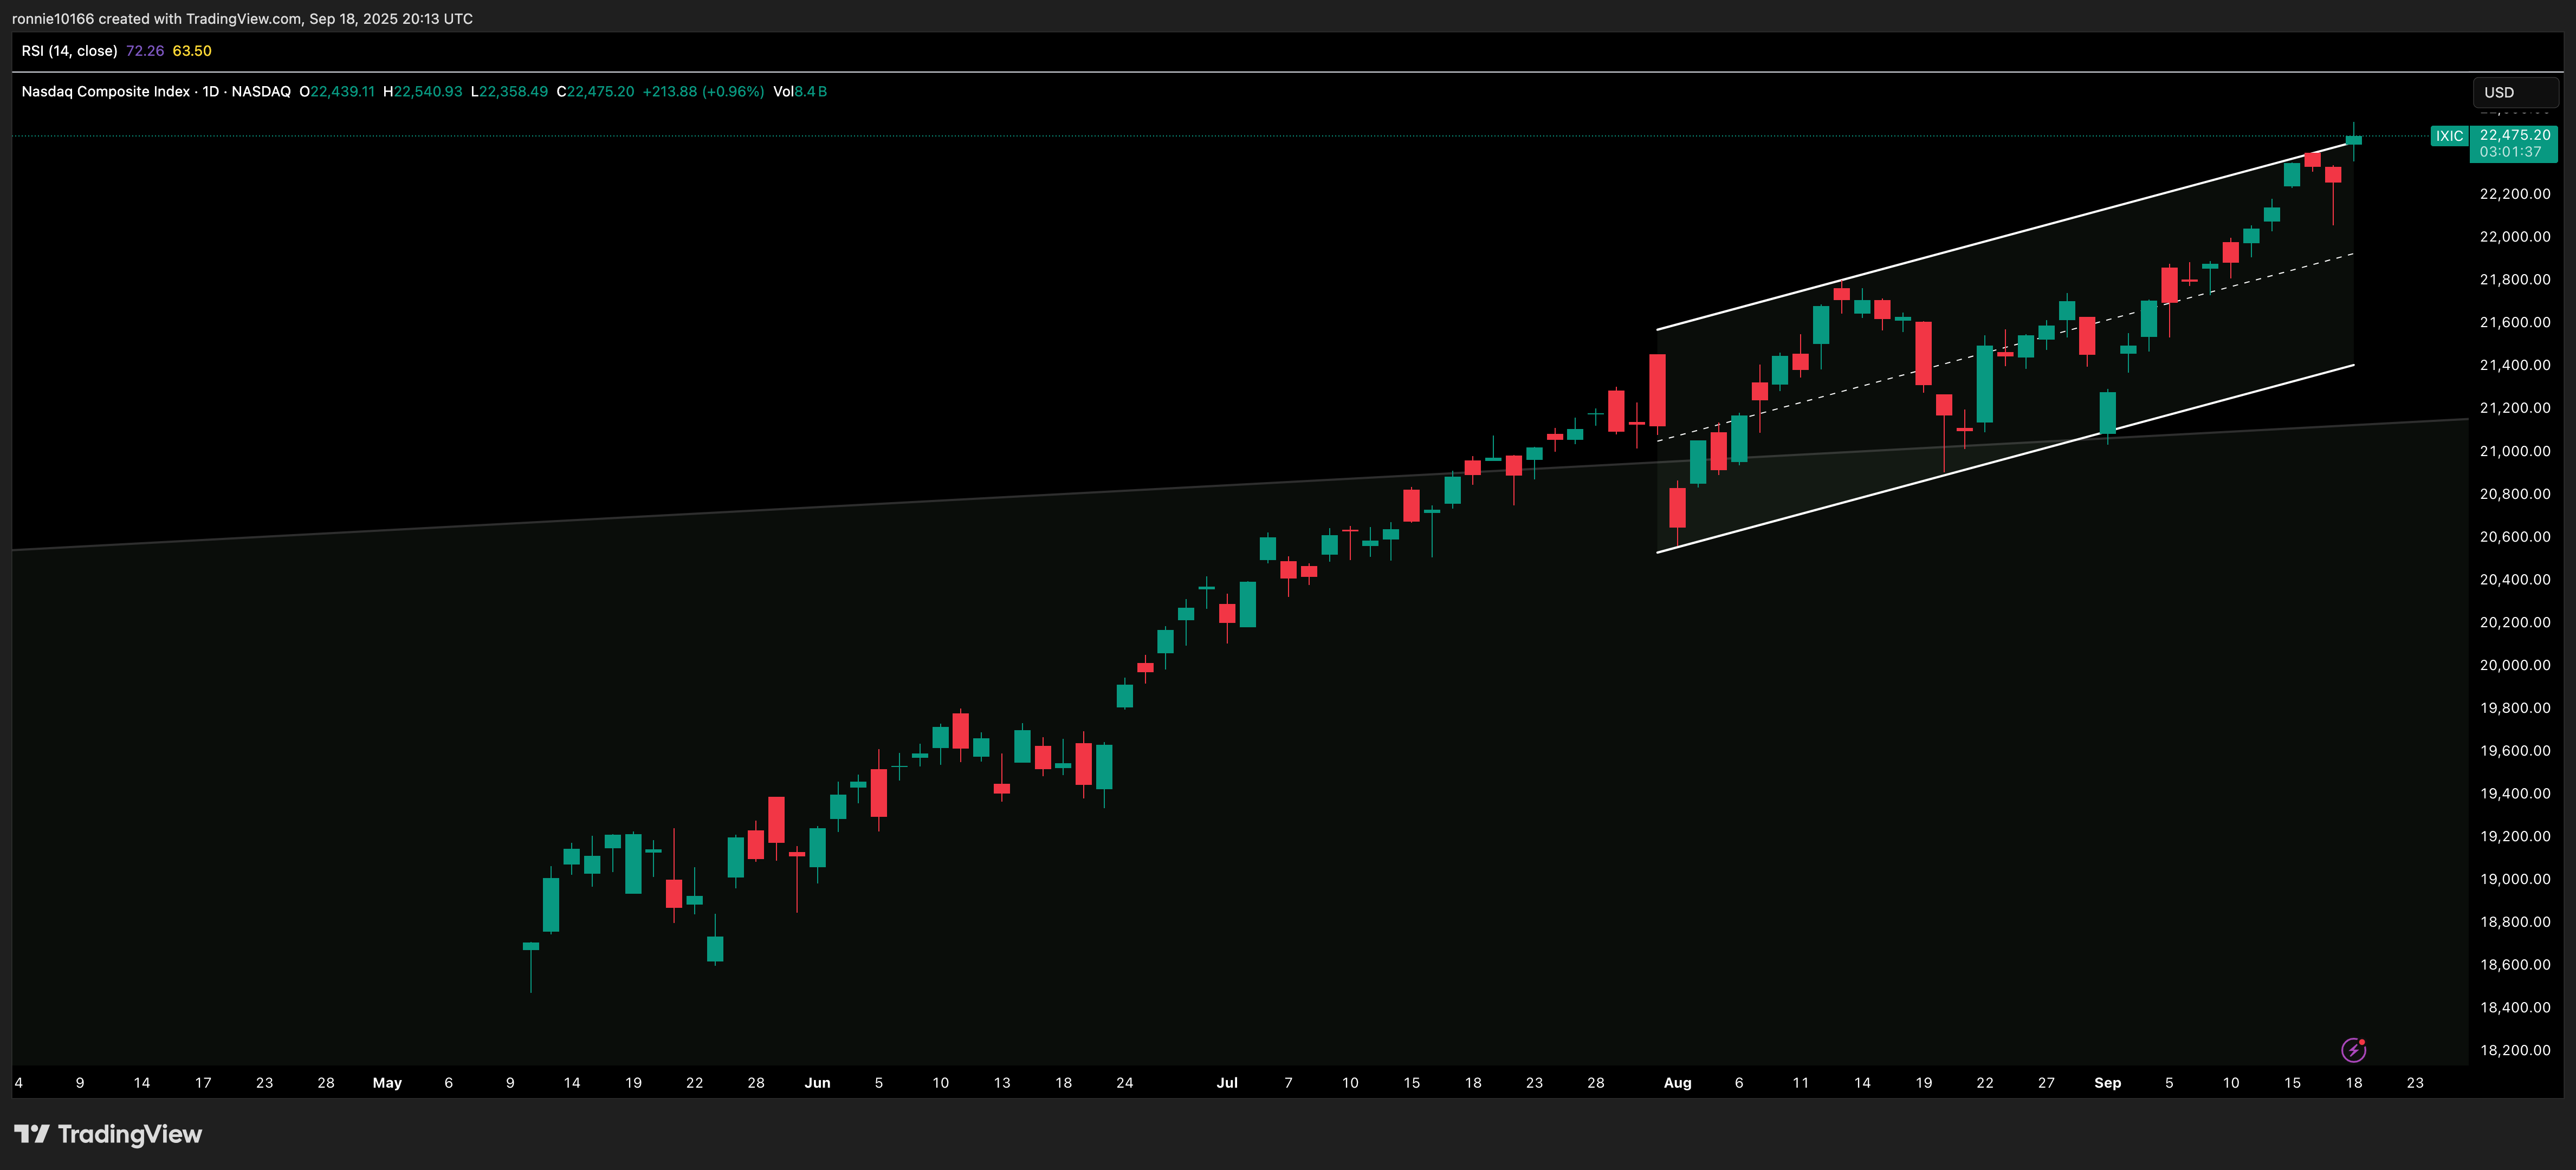Click the 22,200.00 level on the price scale
The image size is (2576, 1170).
[2514, 194]
